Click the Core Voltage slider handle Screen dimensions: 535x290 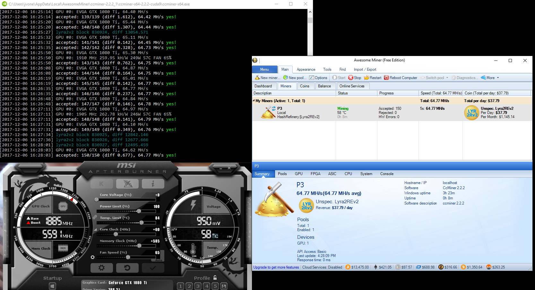[x=97, y=200]
